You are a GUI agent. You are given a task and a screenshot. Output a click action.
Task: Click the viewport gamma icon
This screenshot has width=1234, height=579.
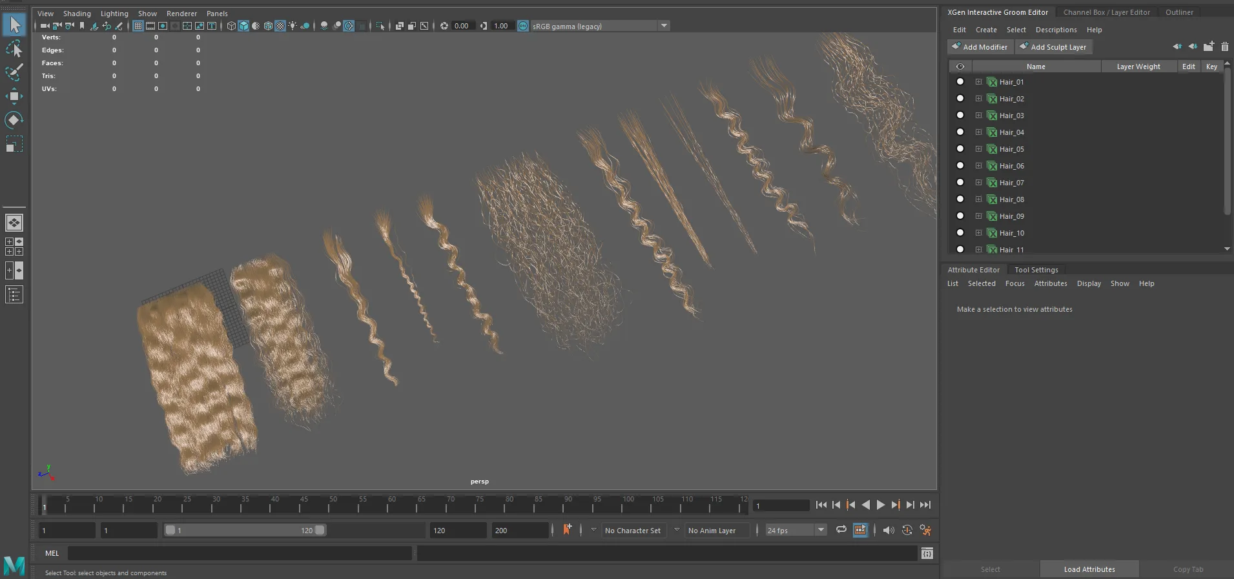pos(484,26)
